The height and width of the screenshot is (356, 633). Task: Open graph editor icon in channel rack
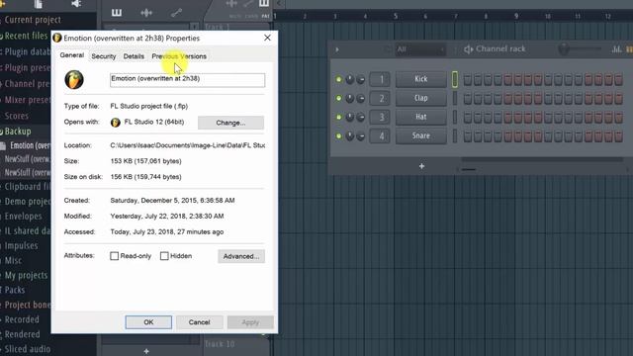(616, 49)
